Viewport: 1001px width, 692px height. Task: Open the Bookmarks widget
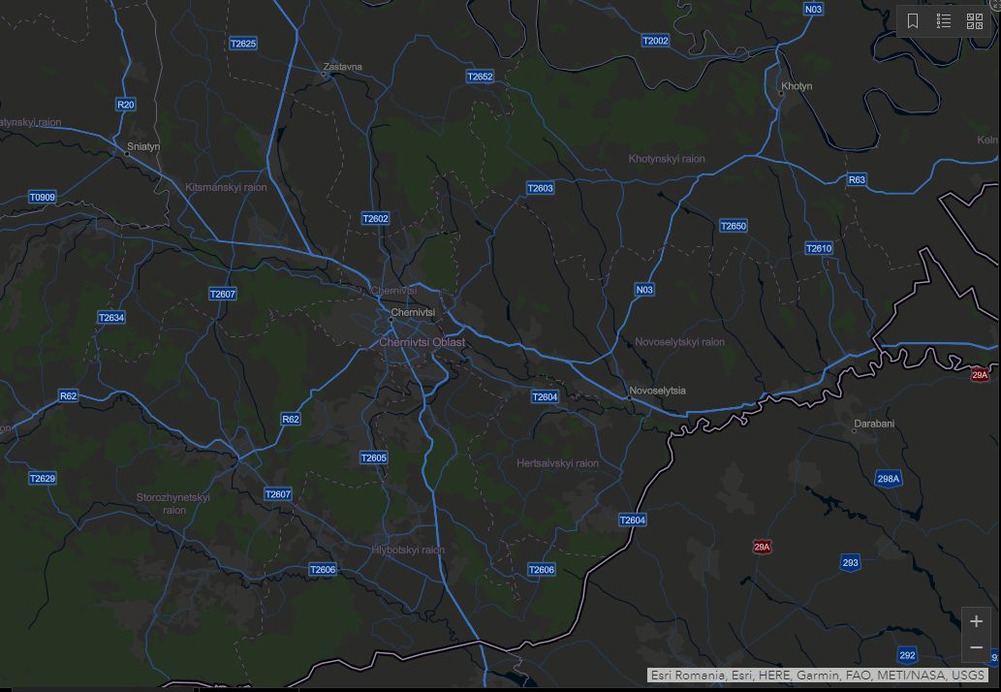click(x=913, y=21)
